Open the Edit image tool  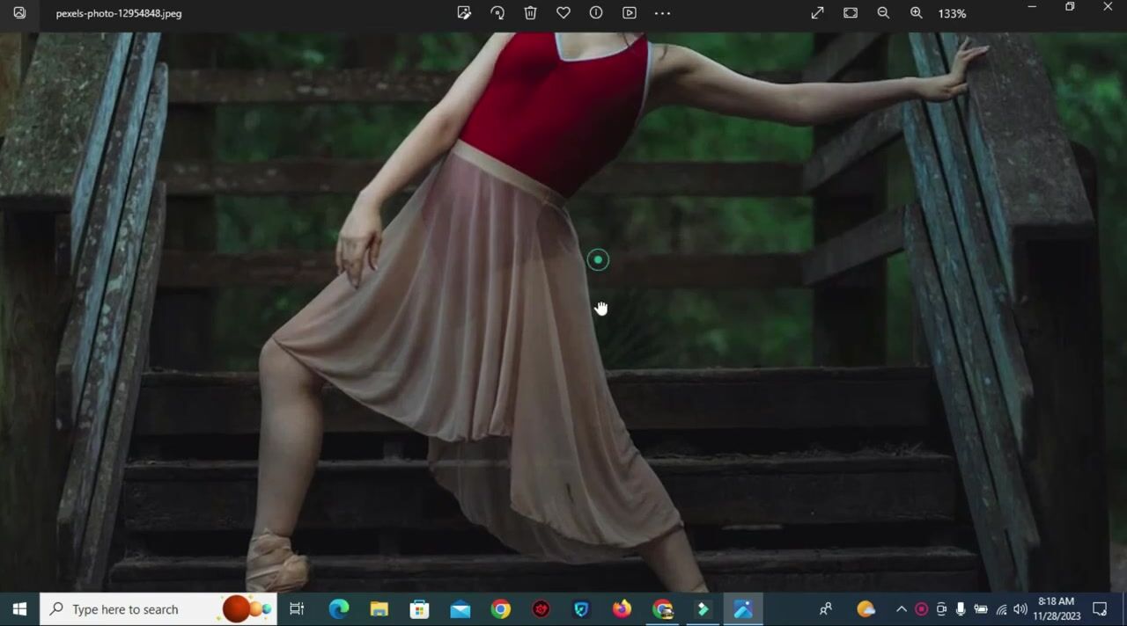(x=464, y=13)
